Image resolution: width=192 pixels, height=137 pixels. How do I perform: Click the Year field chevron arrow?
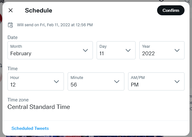tap(177, 50)
